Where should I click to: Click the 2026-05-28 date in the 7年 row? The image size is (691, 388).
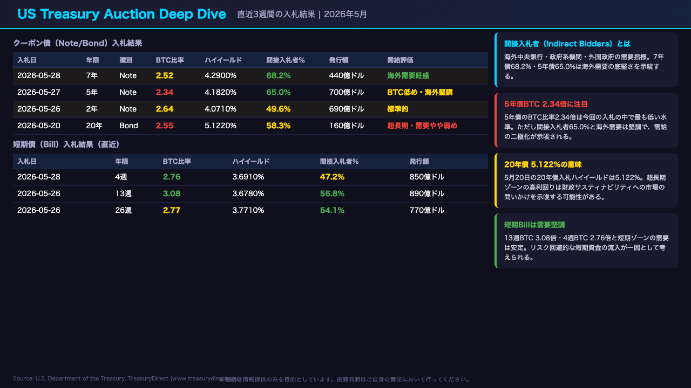pos(39,75)
